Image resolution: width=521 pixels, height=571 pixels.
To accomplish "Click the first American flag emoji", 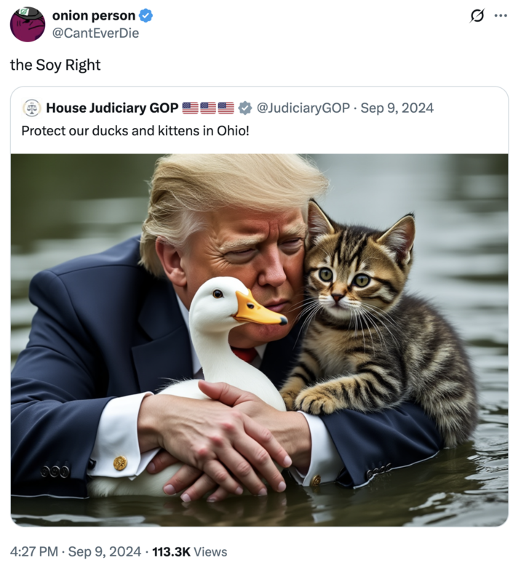I will 190,108.
